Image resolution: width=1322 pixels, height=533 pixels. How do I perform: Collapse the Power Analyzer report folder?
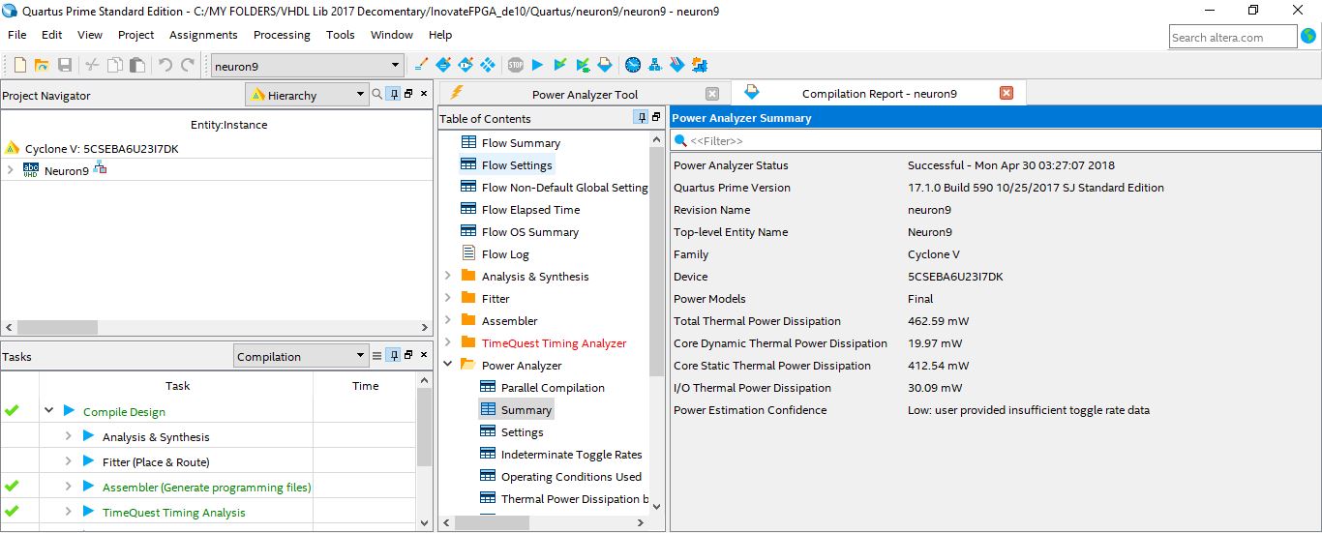click(447, 365)
